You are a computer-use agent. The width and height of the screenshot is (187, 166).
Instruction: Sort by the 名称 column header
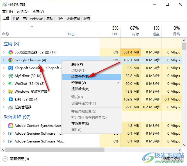[x=33, y=31]
